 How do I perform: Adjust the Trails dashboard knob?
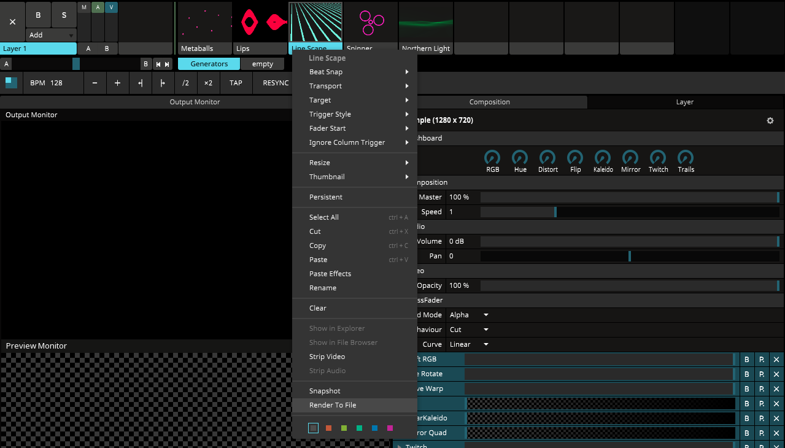point(686,158)
